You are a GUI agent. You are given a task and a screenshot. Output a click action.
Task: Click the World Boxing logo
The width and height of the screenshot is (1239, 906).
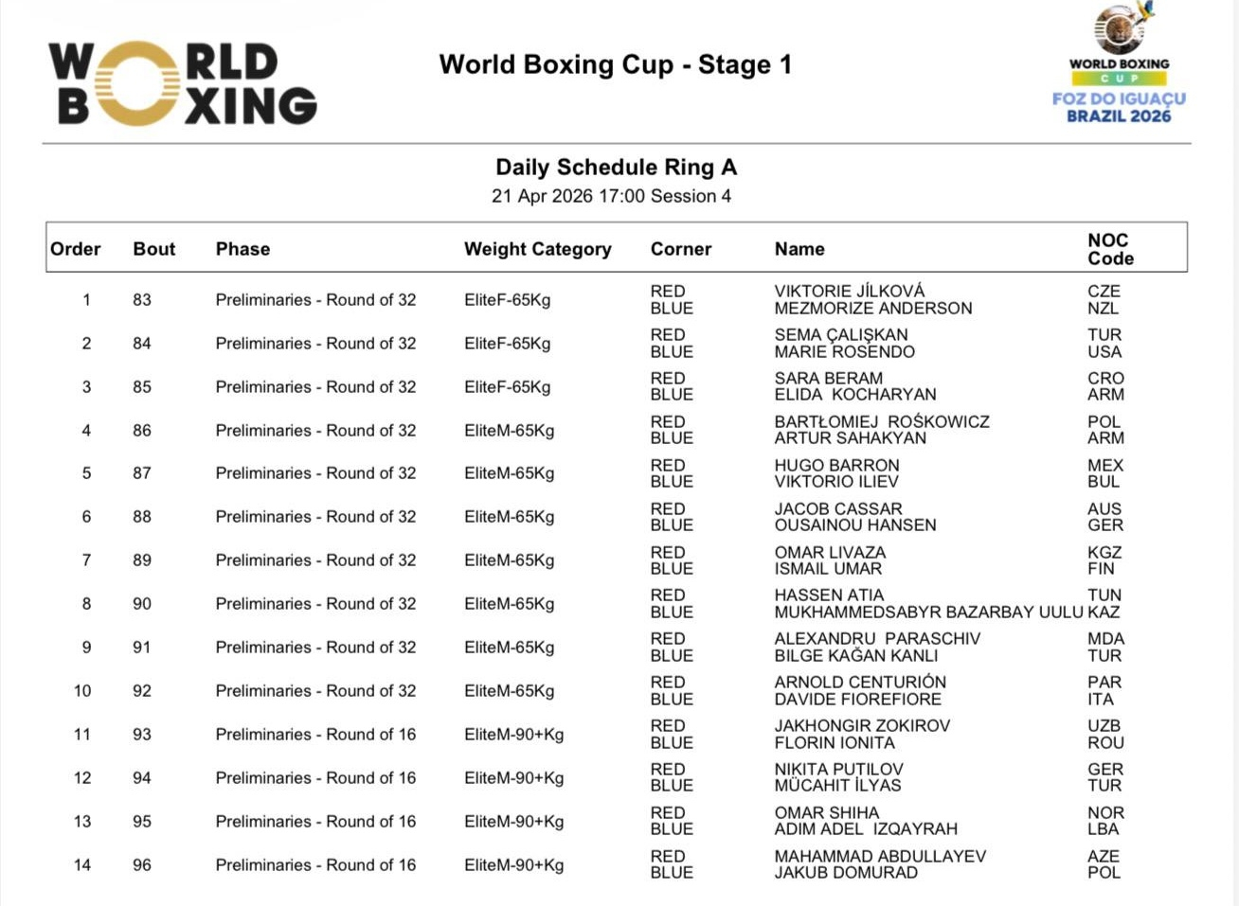tap(182, 83)
